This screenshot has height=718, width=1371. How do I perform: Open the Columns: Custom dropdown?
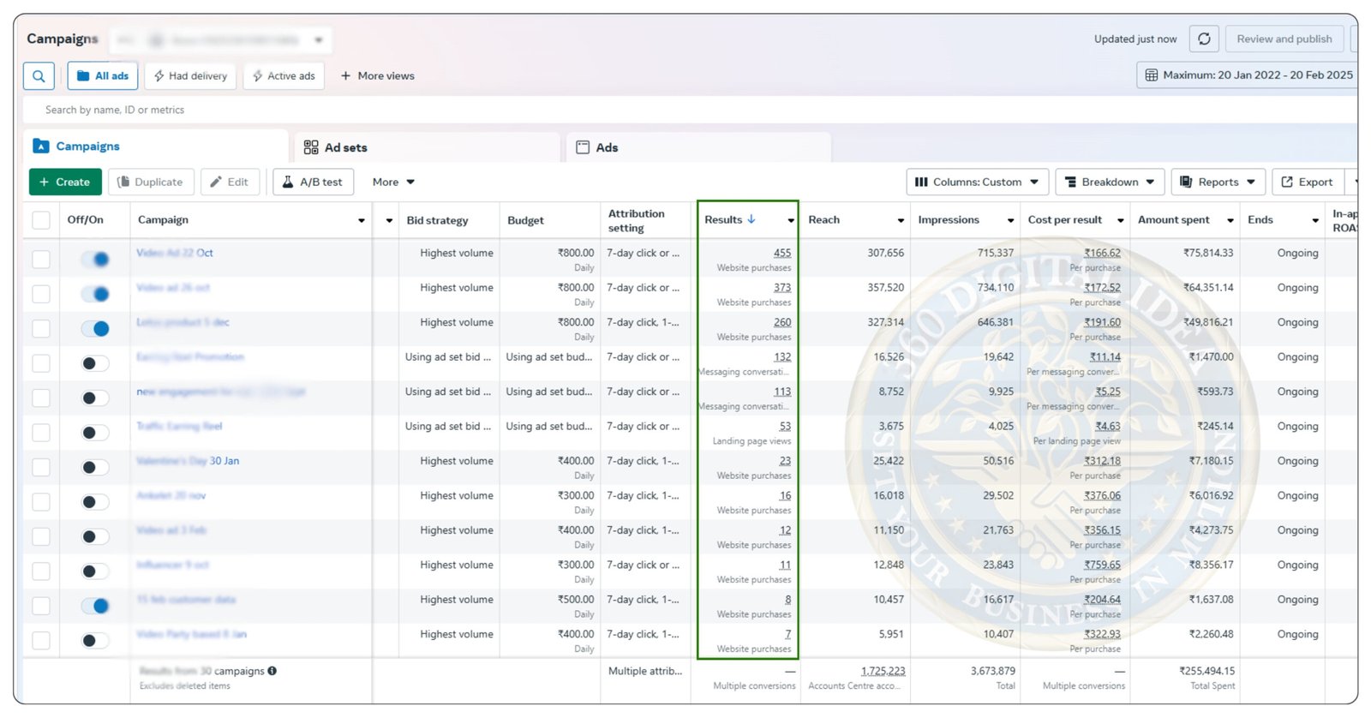click(x=977, y=182)
